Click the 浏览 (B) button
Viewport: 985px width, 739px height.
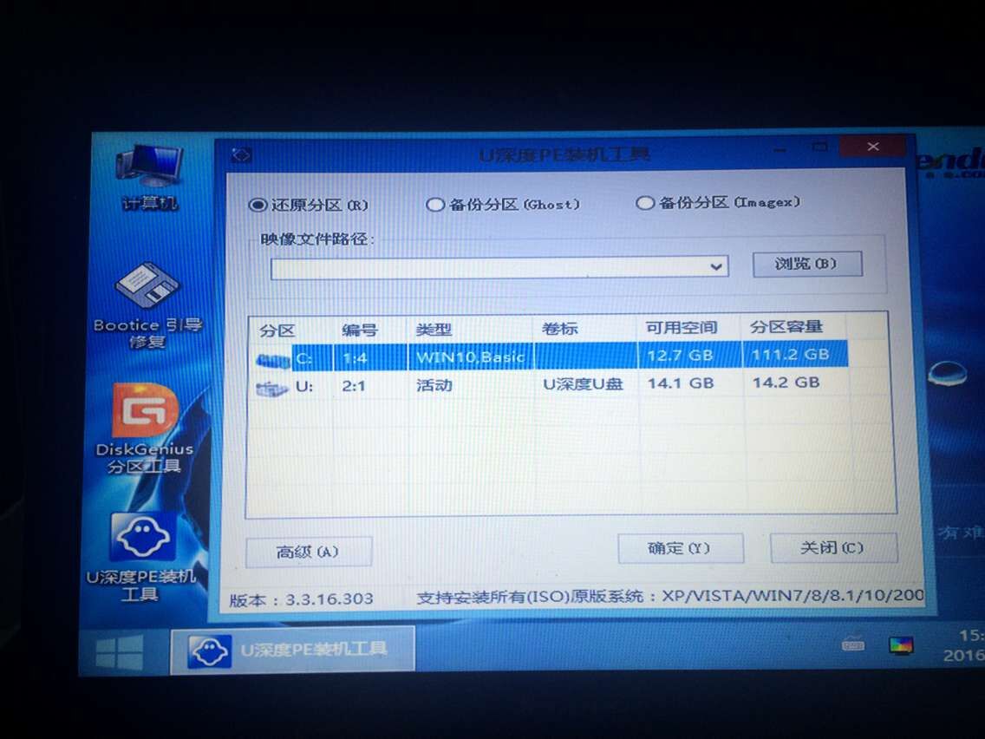pyautogui.click(x=807, y=264)
